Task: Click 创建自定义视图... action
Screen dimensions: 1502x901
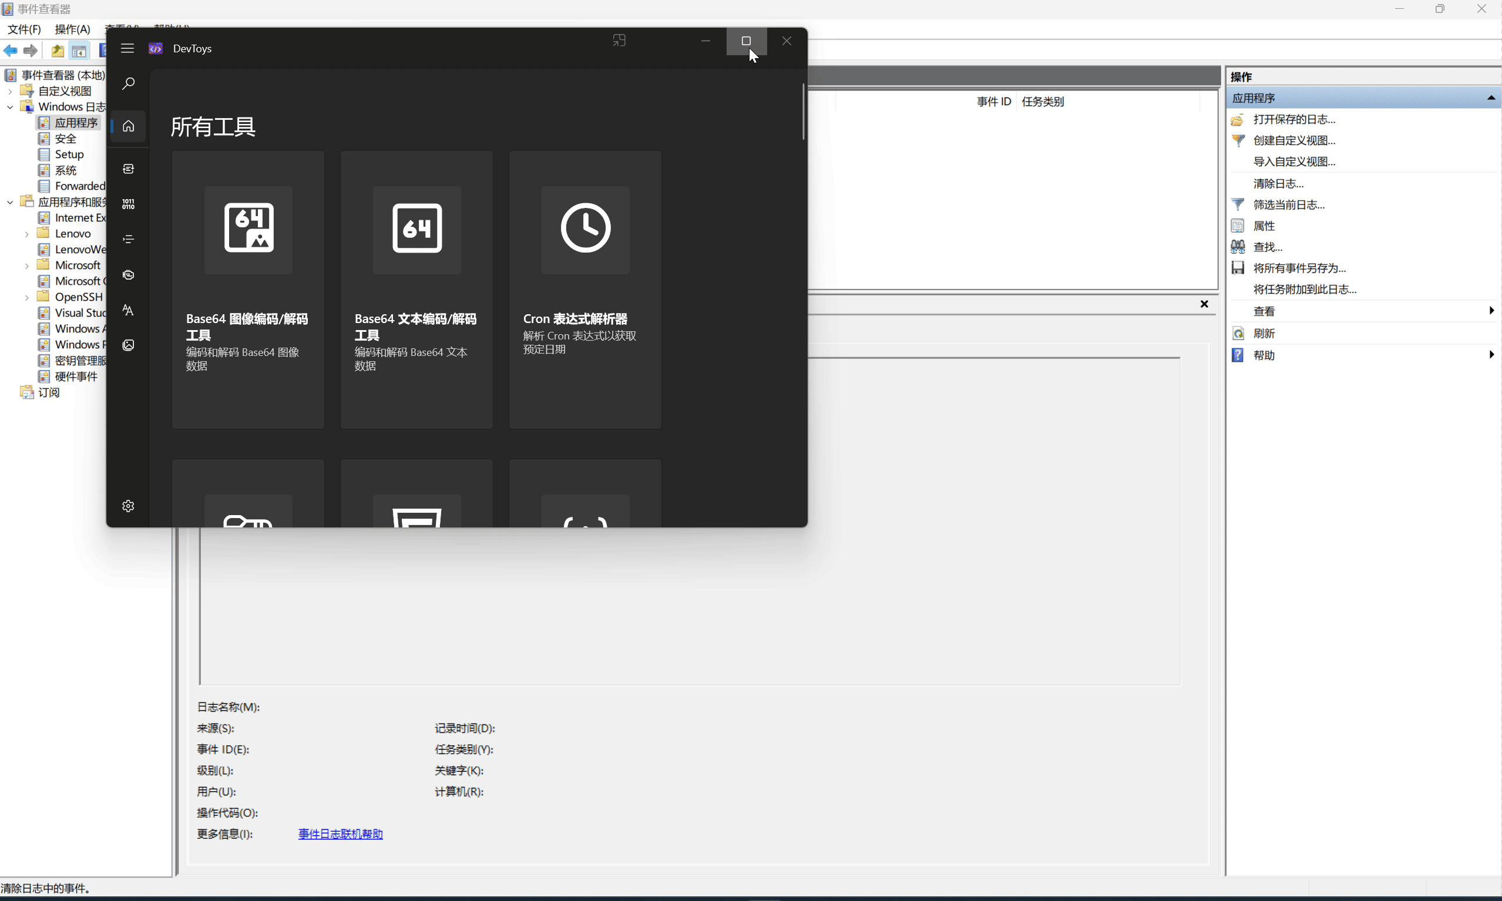Action: click(1293, 140)
